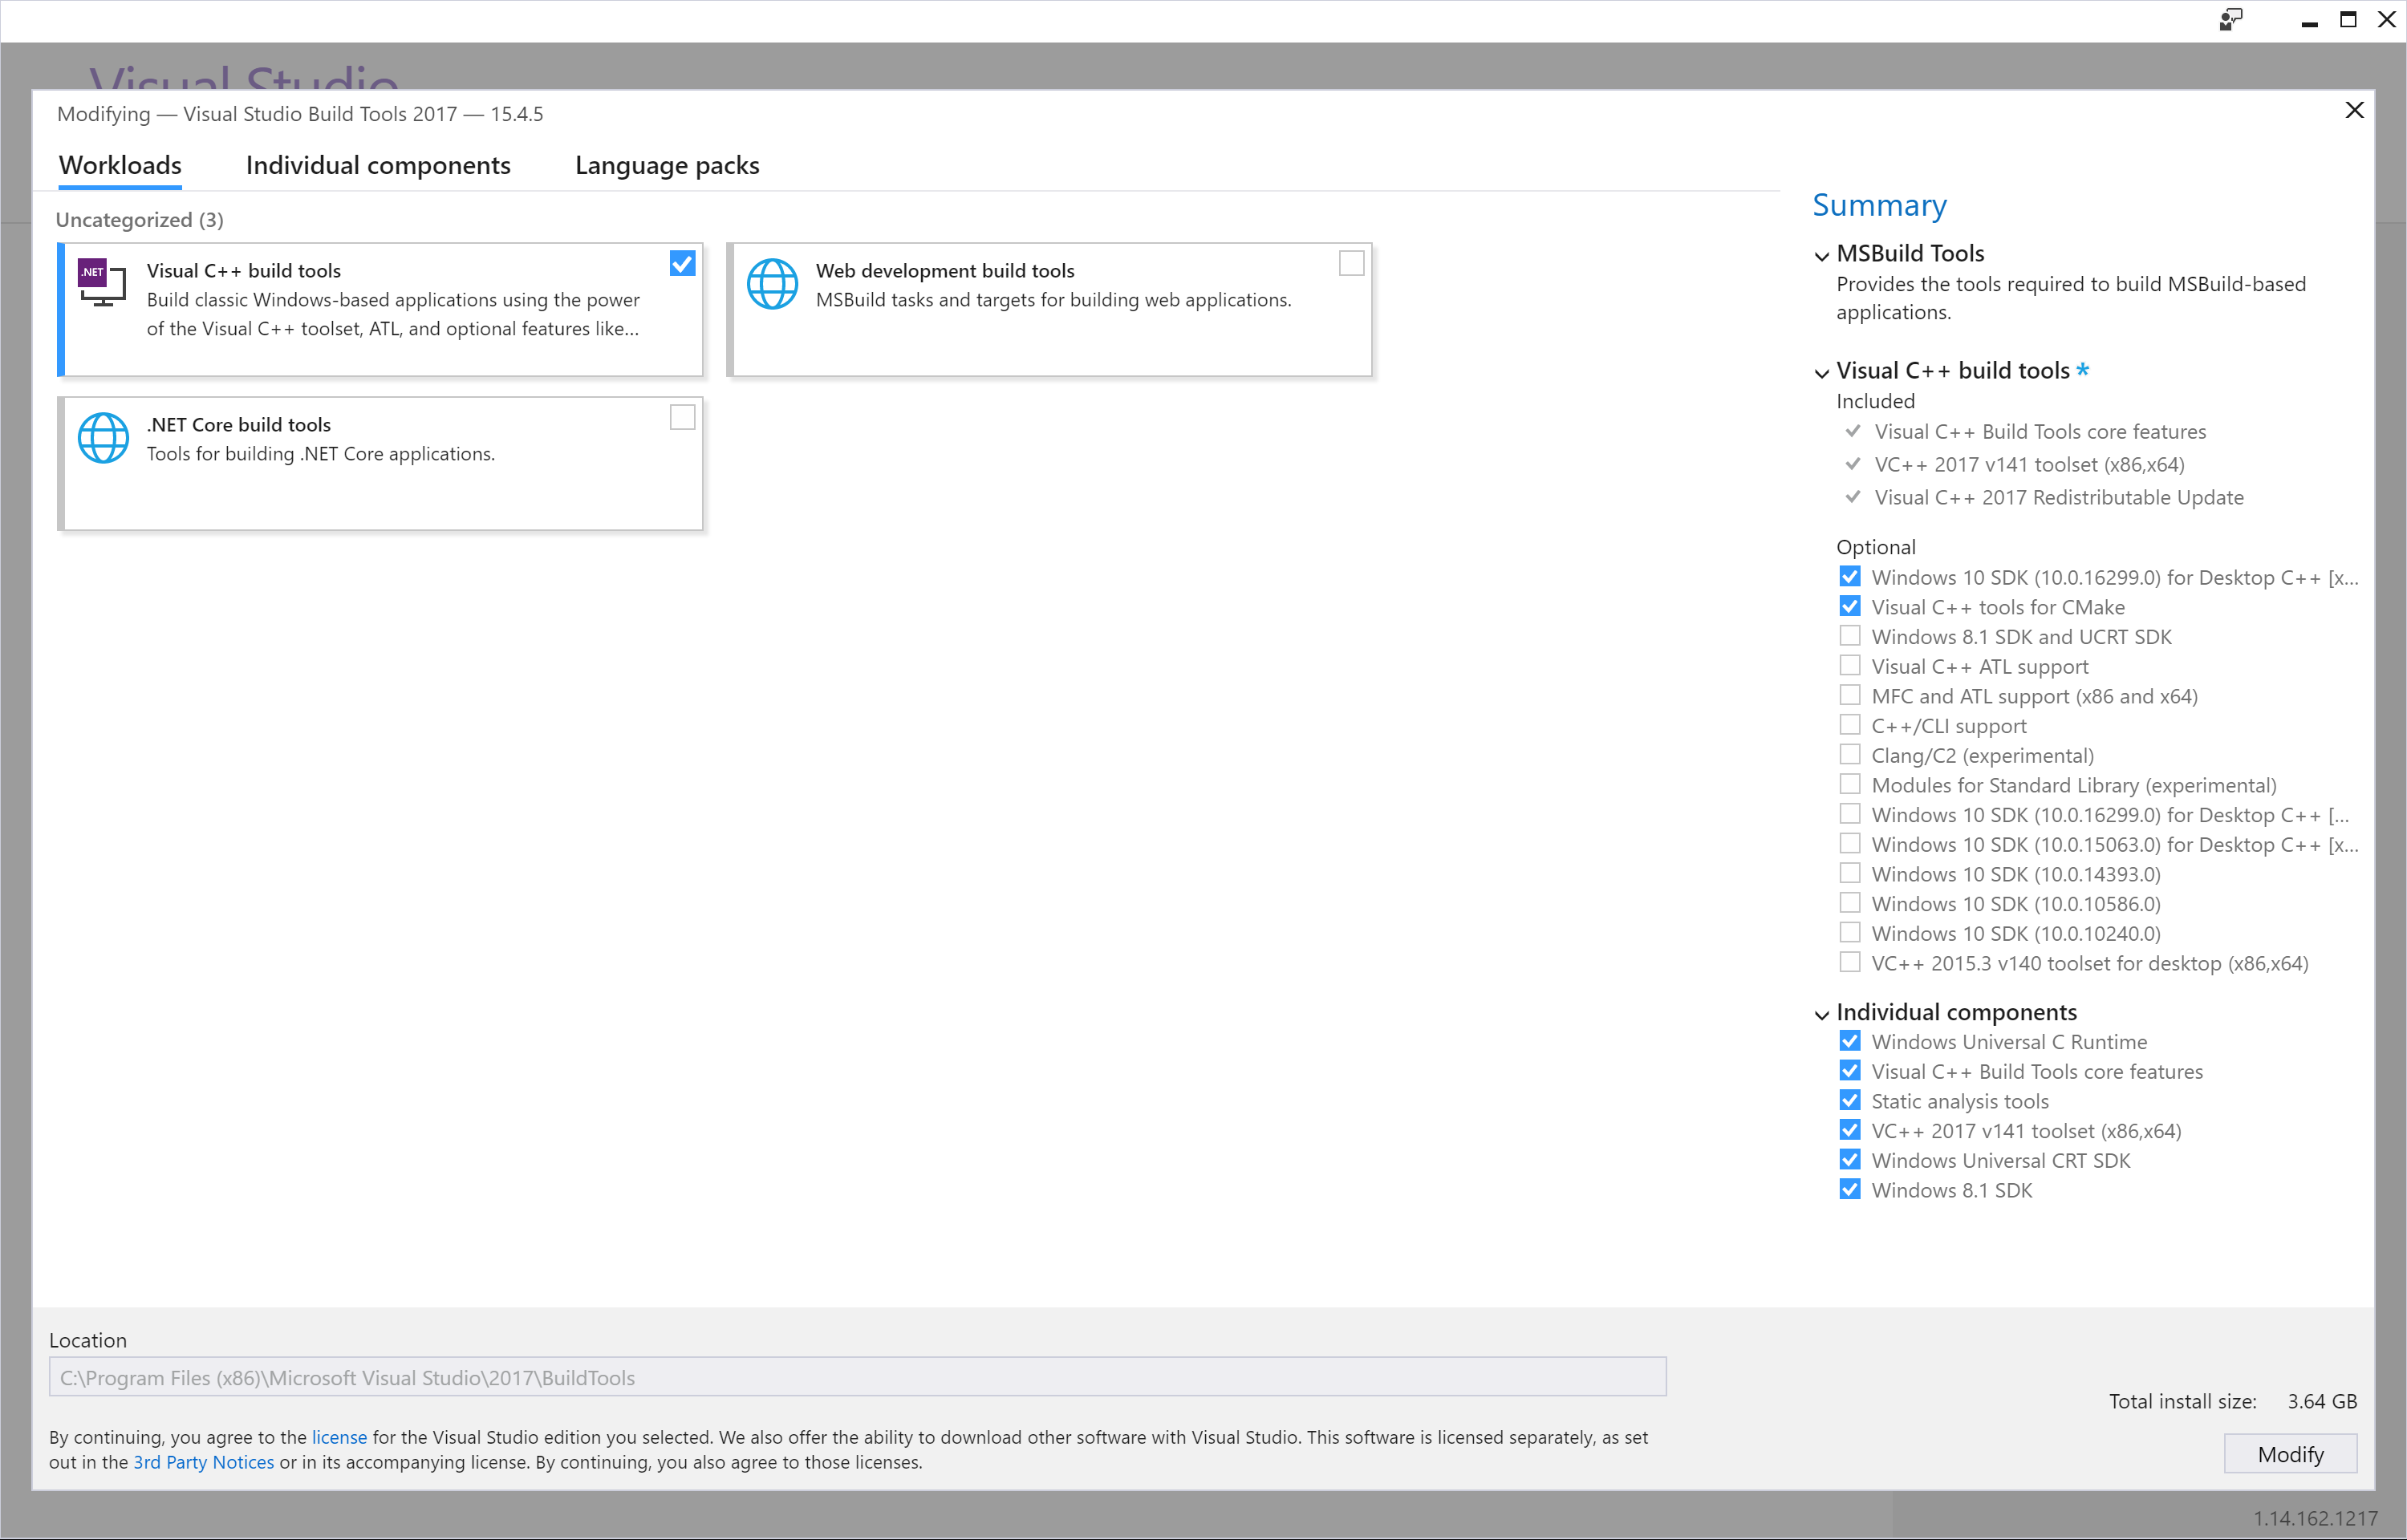The width and height of the screenshot is (2407, 1540).
Task: Collapse the MSBuild Tools summary section
Action: (x=1821, y=256)
